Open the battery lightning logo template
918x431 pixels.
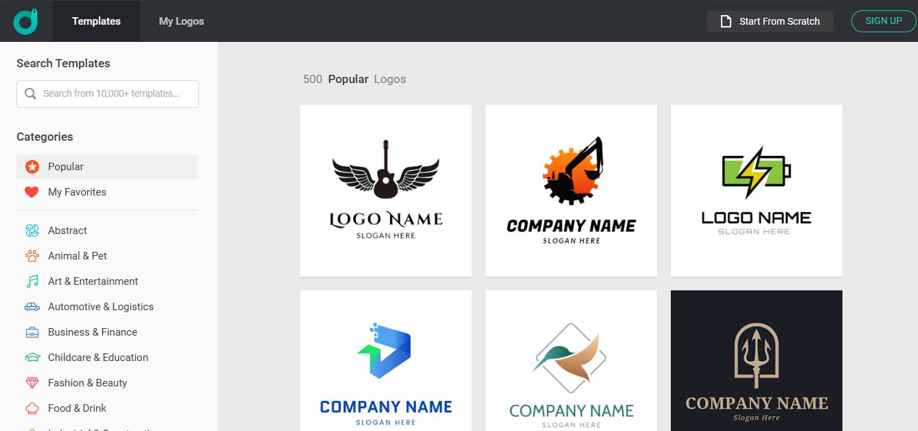click(757, 191)
